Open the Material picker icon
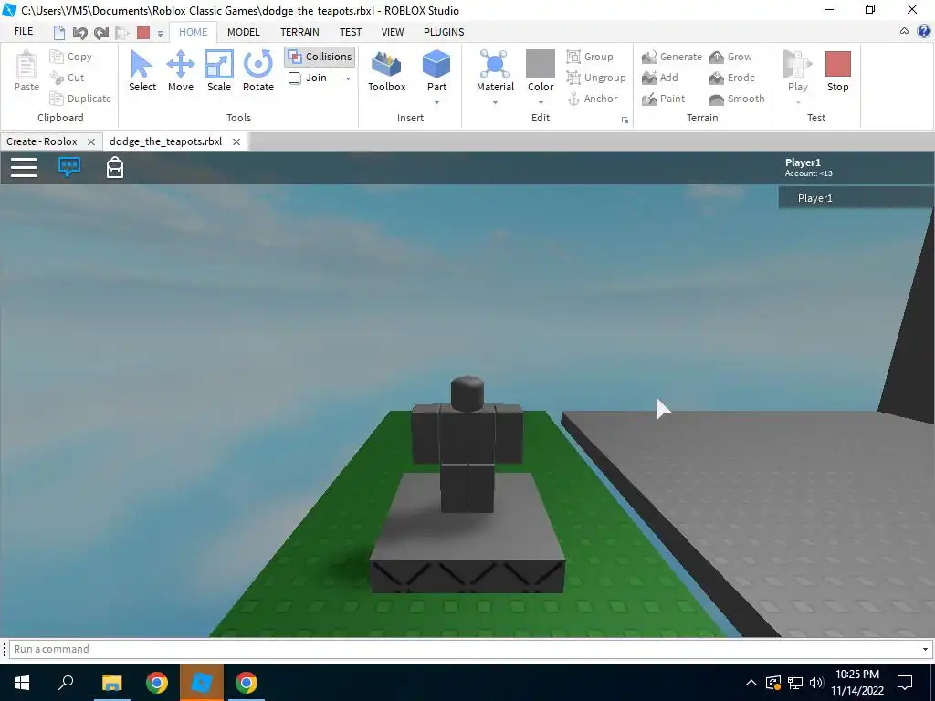 495,65
